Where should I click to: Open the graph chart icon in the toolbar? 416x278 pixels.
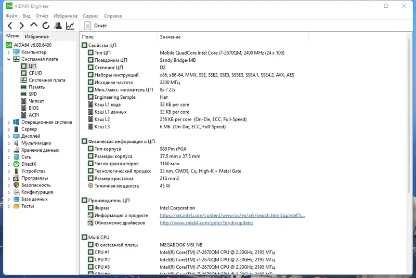[x=70, y=25]
